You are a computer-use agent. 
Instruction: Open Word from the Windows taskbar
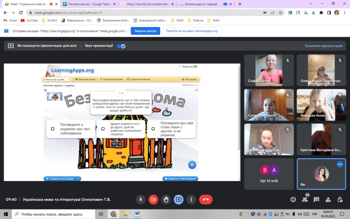click(137, 214)
